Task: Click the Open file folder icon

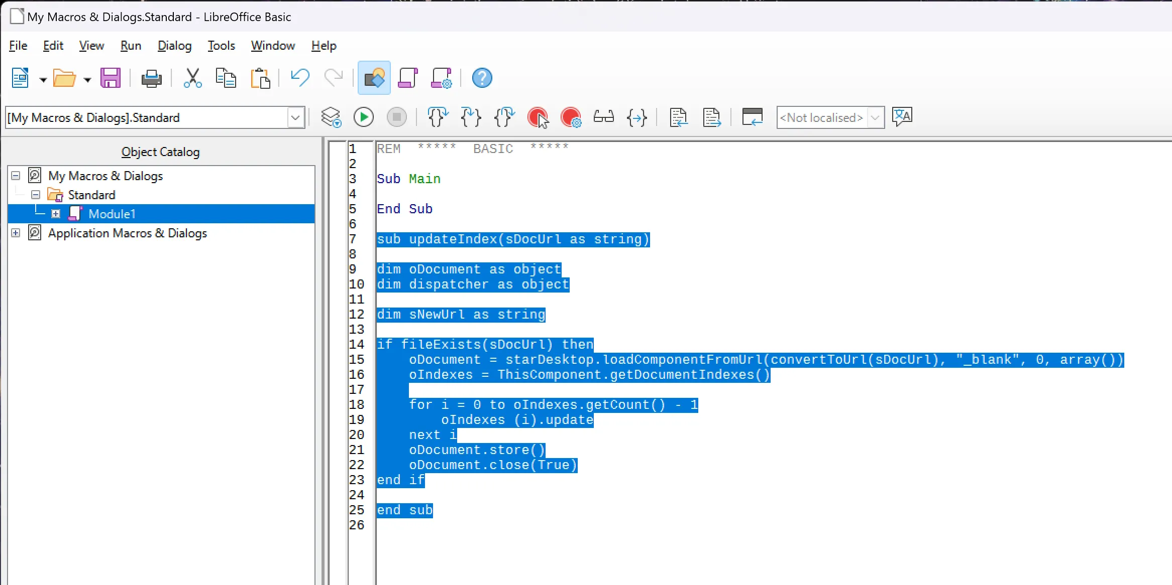Action: (x=64, y=78)
